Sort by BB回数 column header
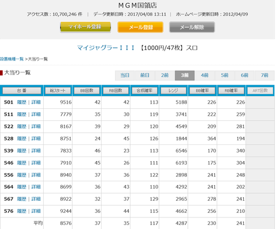 click(x=87, y=90)
